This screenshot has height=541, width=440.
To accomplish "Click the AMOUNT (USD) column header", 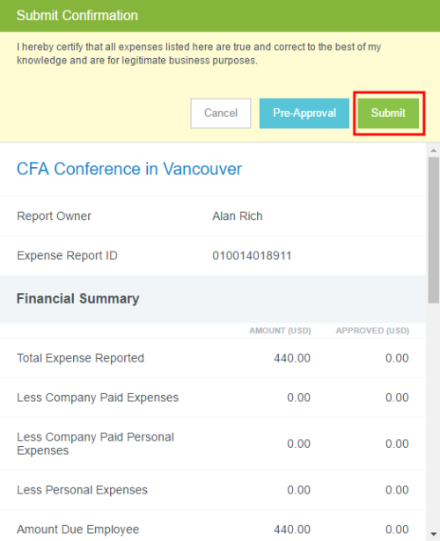I will (x=280, y=331).
